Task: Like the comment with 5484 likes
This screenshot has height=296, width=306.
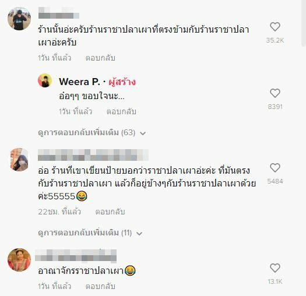Action: point(275,168)
